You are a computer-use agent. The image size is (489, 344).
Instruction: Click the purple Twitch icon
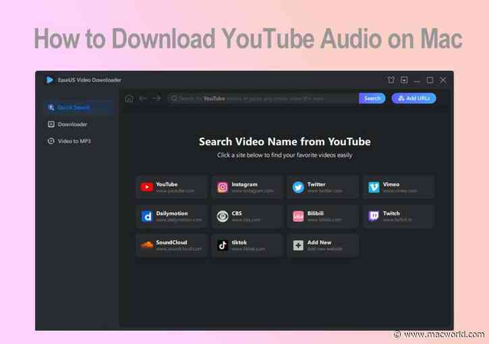(374, 216)
